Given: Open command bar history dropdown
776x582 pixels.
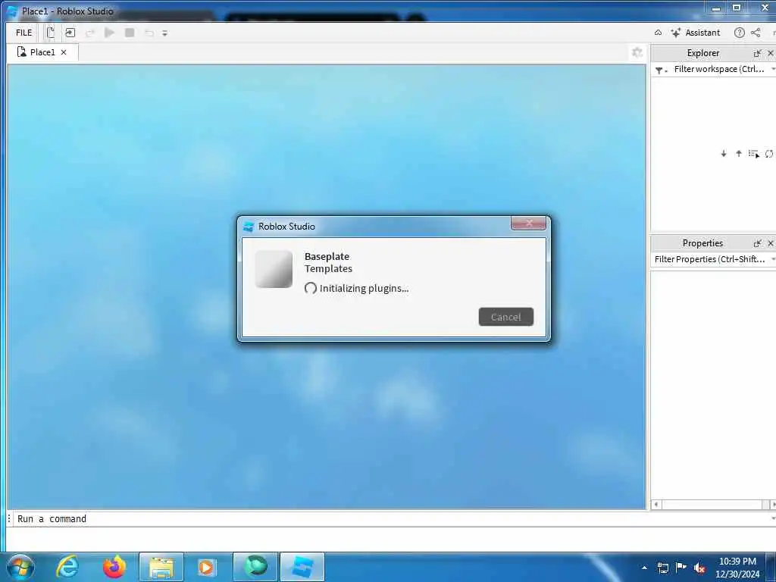Looking at the screenshot, I should point(772,518).
